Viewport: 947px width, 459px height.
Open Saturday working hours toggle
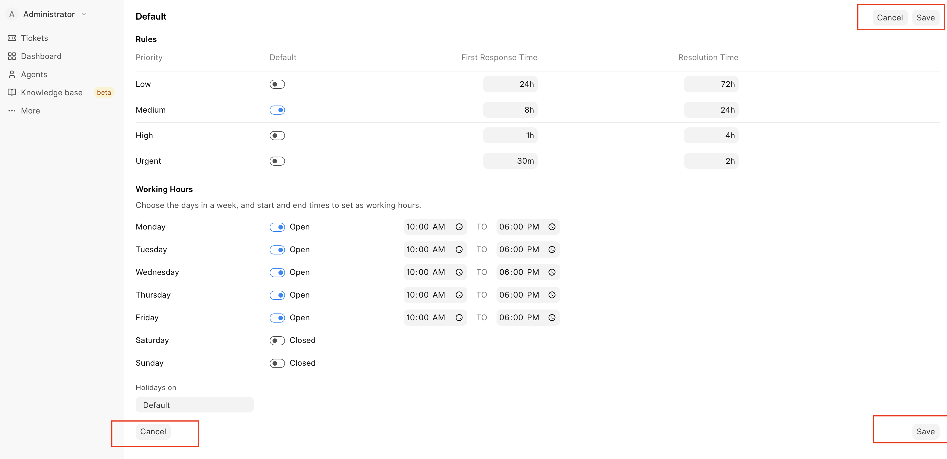277,340
